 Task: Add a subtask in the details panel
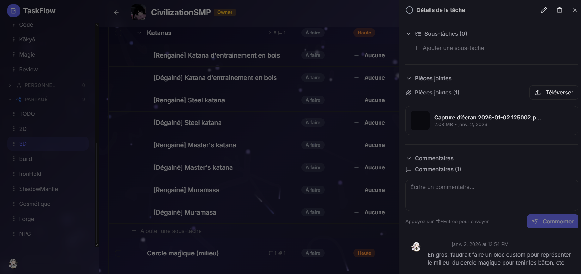click(x=449, y=48)
